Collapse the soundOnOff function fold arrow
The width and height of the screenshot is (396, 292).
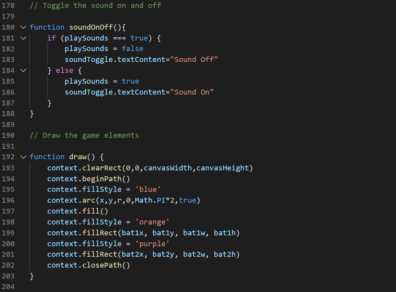click(23, 27)
